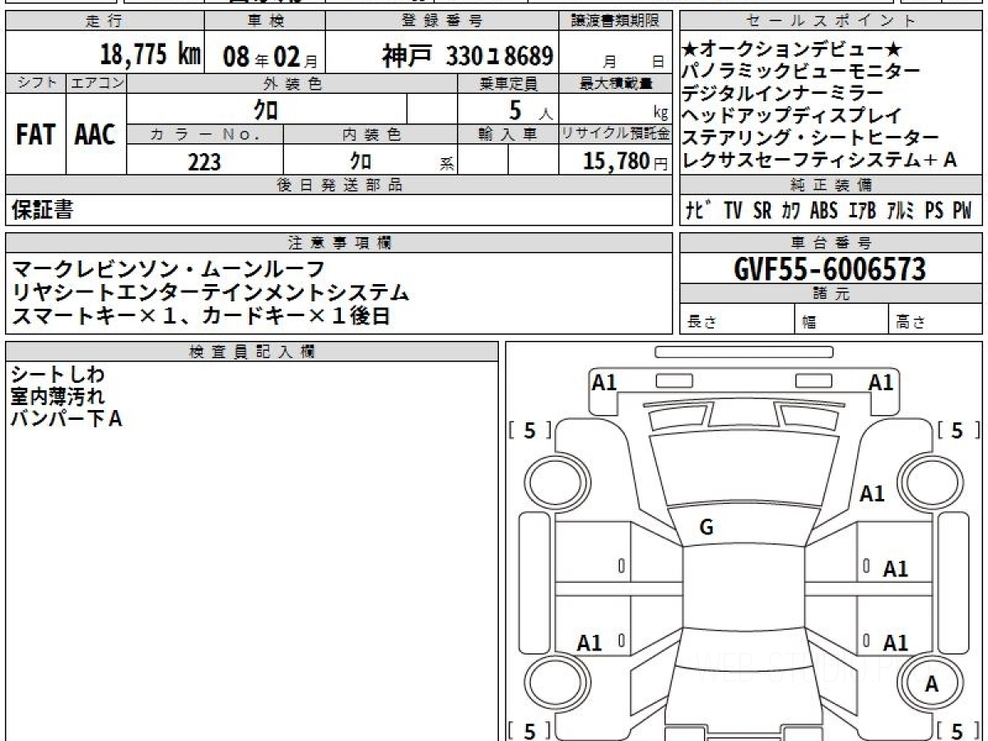Select the inspection date 08年02月
The image size is (988, 741).
270,56
